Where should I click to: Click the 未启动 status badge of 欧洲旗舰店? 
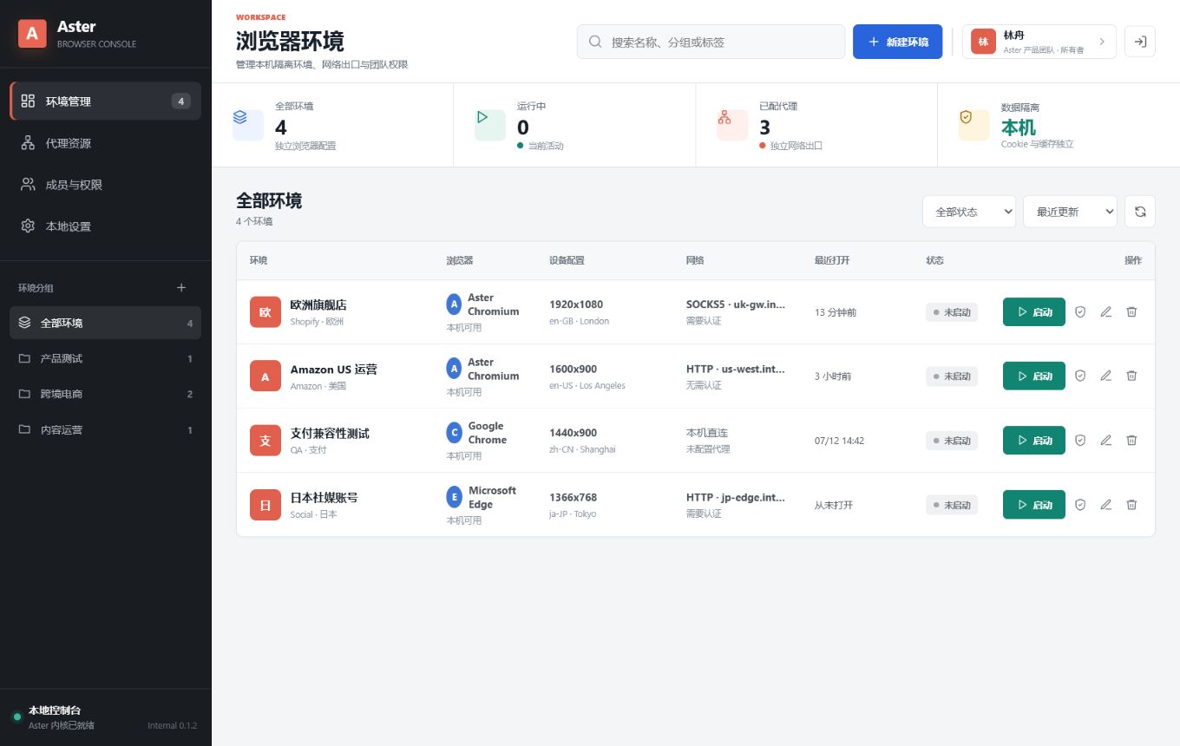pos(952,311)
